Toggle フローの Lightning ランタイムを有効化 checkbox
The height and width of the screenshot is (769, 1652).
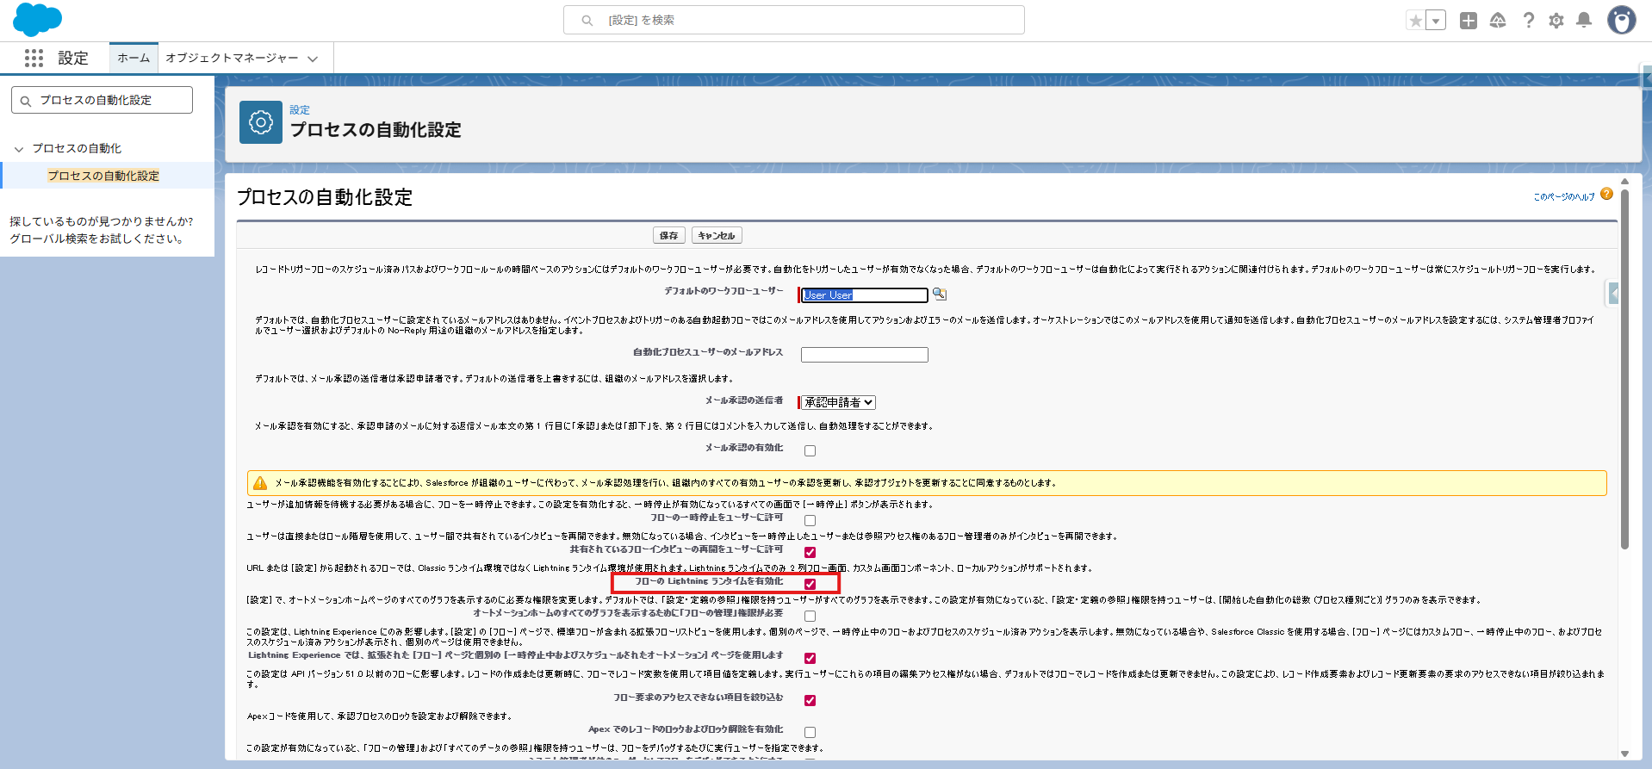coord(810,584)
